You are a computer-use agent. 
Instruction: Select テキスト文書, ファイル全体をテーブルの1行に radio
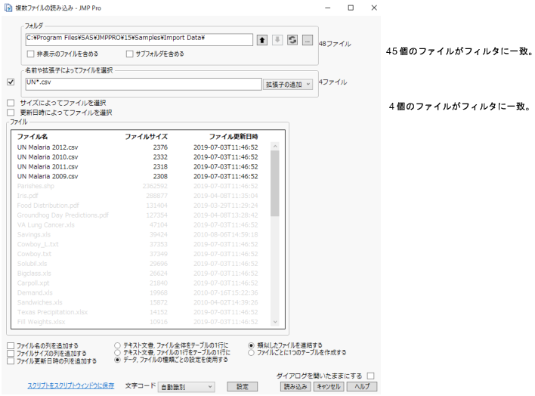(118, 345)
